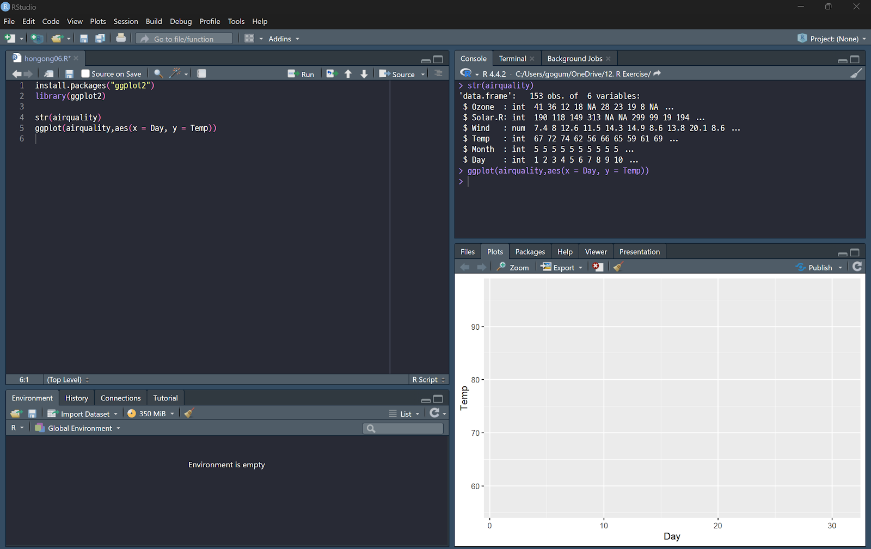Viewport: 871px width, 549px height.
Task: Open the Global Environment selector
Action: (78, 428)
